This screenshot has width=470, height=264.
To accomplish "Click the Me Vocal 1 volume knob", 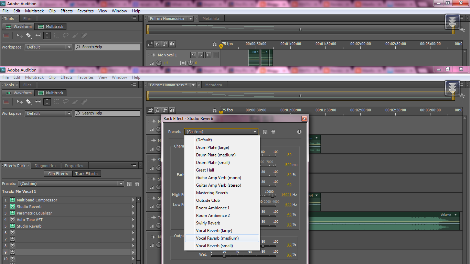I will coord(159,63).
